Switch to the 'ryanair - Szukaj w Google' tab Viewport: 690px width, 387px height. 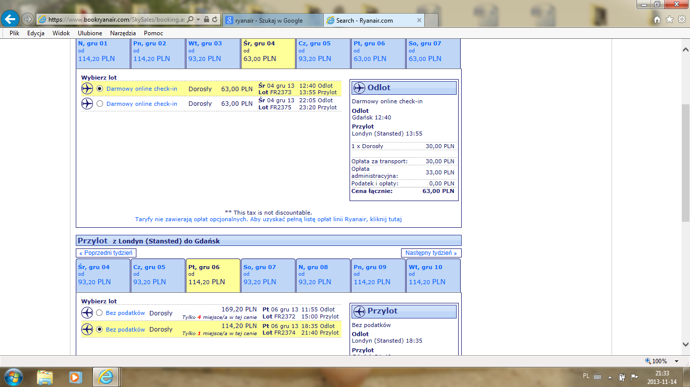click(273, 20)
